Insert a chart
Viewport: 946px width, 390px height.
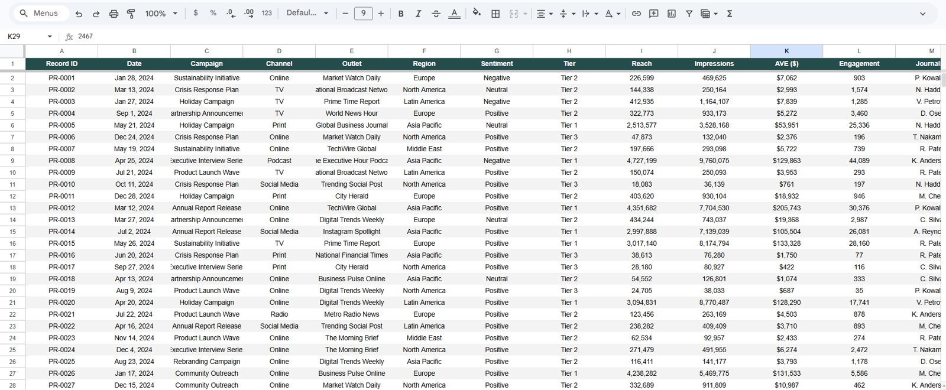(672, 14)
